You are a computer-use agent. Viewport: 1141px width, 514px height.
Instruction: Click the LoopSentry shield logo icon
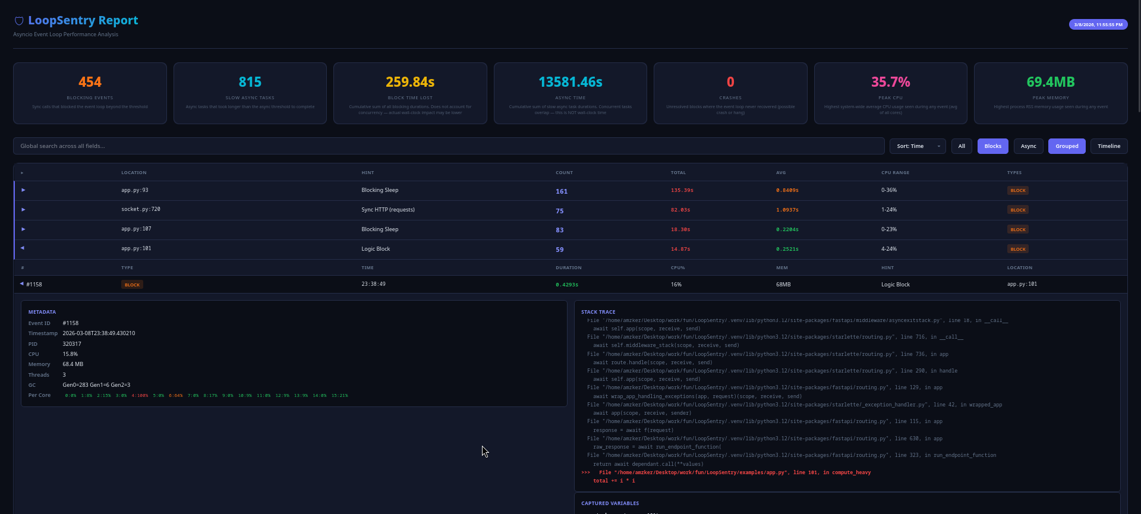click(x=19, y=21)
